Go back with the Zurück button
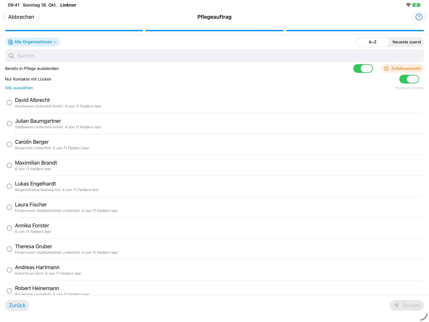Screen dimensions: 429x322 (17, 305)
